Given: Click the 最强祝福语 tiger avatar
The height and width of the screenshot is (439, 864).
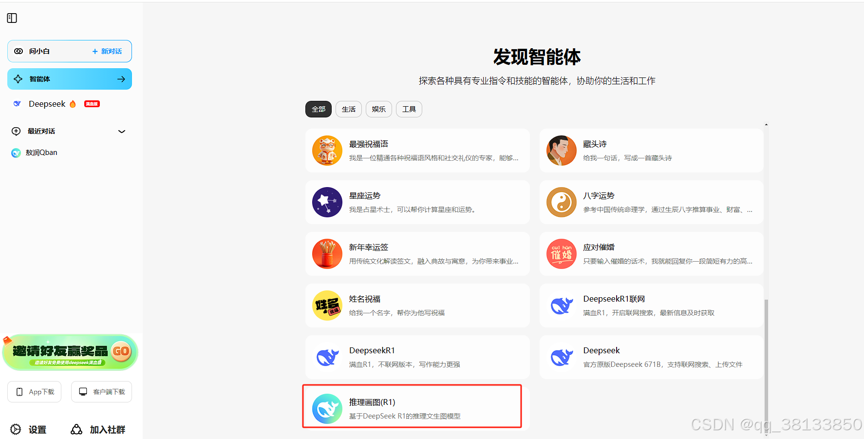Looking at the screenshot, I should point(327,151).
